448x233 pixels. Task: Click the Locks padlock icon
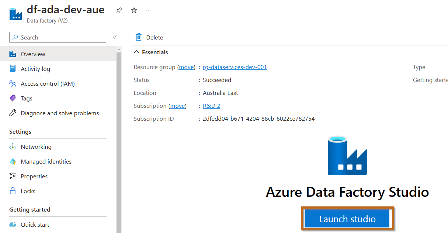(13, 191)
